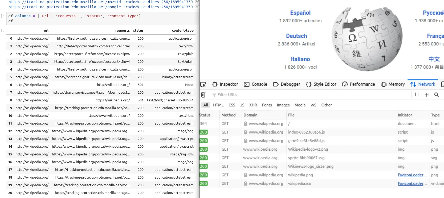Image resolution: width=444 pixels, height=198 pixels.
Task: Open the Debugger tab
Action: [x=287, y=84]
